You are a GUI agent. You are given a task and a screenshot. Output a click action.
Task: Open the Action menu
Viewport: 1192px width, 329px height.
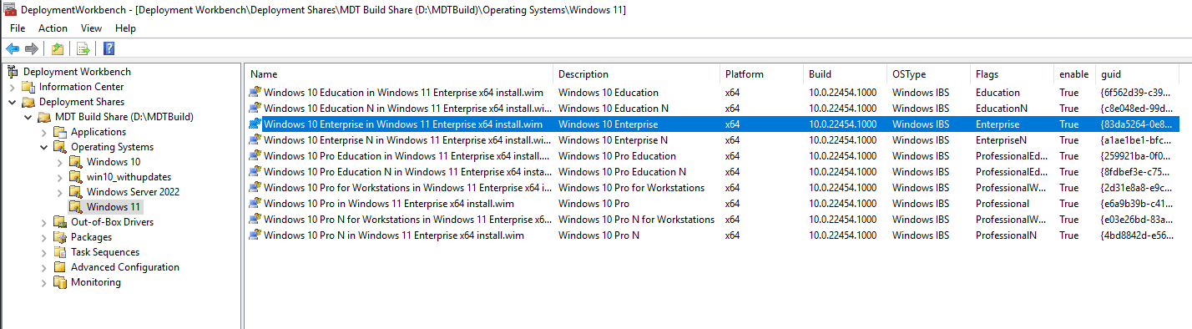pos(53,28)
